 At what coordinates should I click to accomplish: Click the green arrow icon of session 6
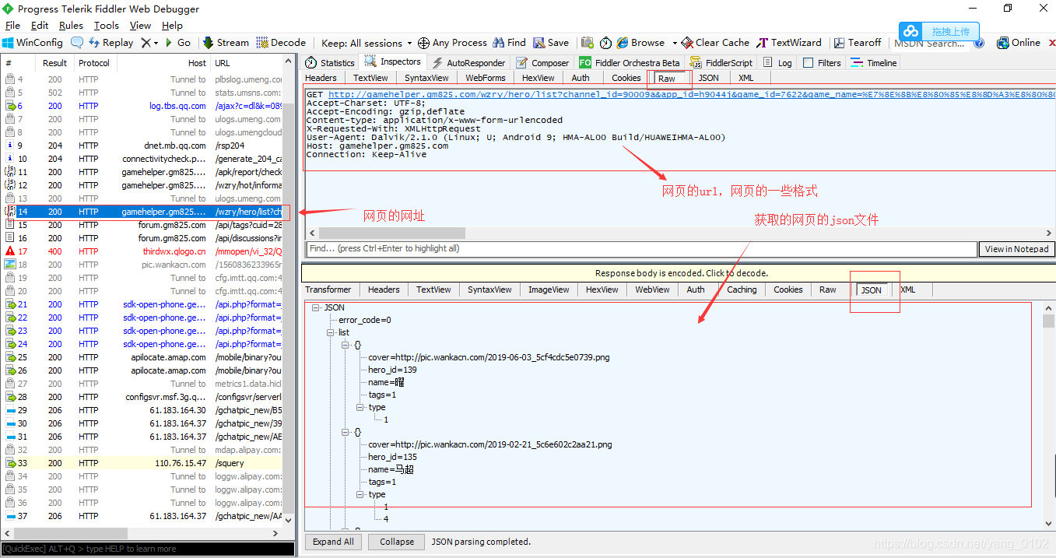tap(10, 106)
